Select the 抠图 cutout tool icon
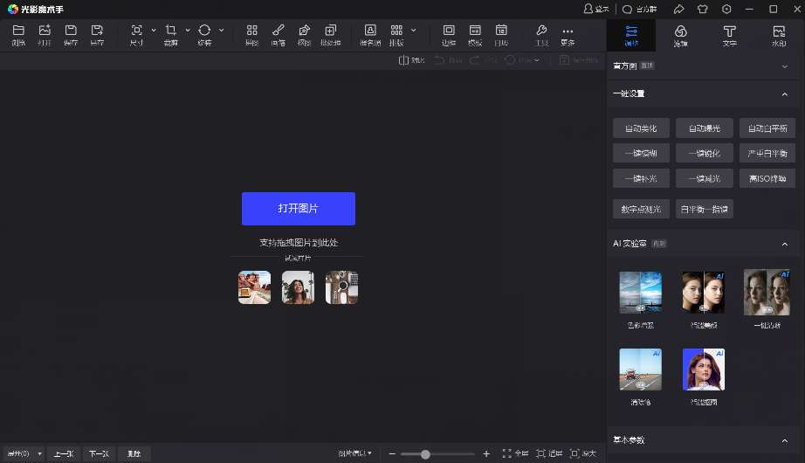805x463 pixels. 305,31
